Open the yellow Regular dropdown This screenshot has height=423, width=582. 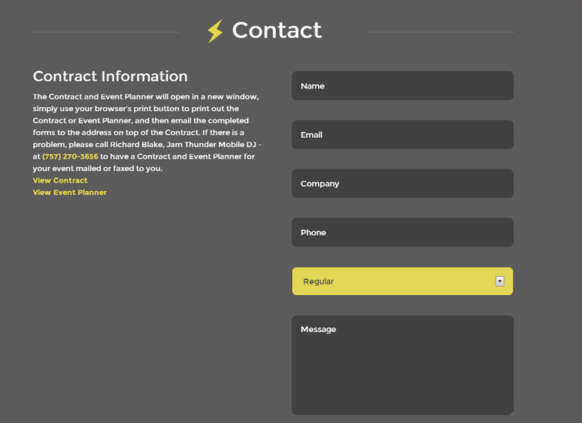tap(393, 281)
